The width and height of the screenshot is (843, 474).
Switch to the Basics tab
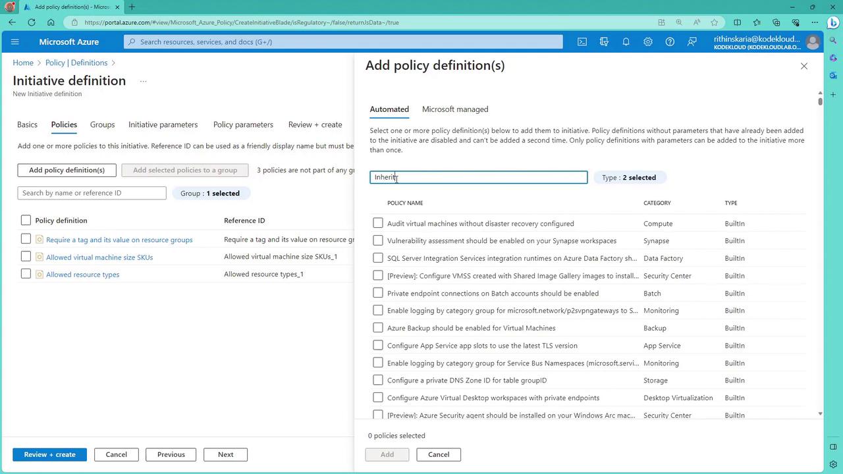27,124
